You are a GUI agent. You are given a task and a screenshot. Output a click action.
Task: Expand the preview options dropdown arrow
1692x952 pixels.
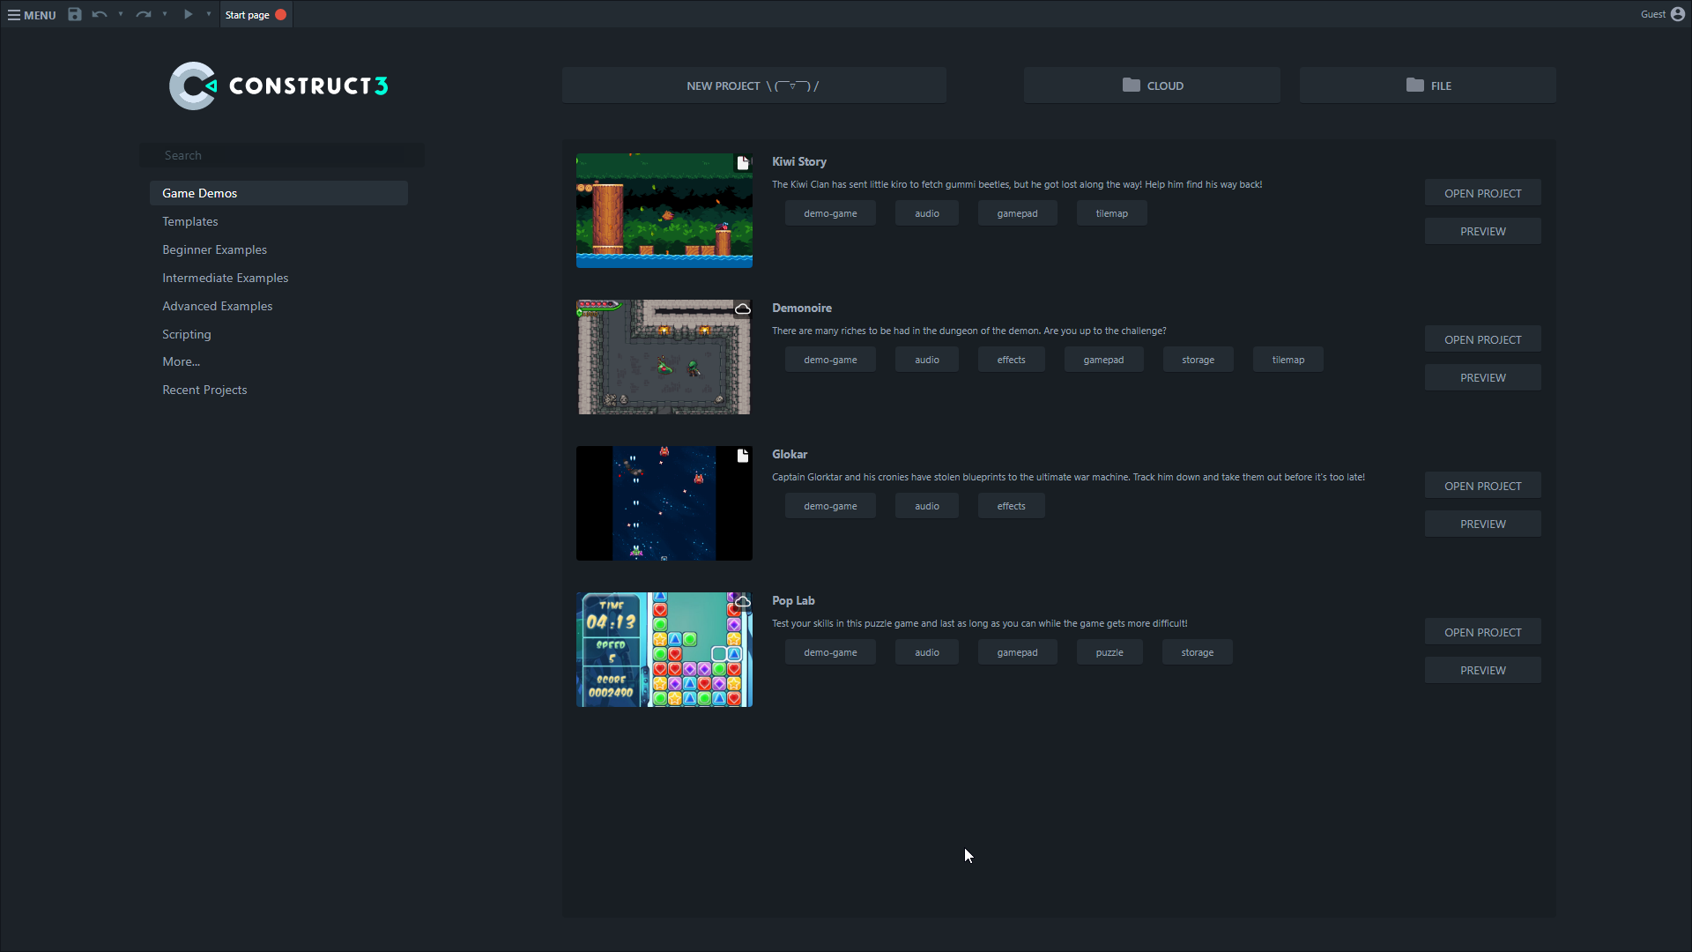point(209,14)
